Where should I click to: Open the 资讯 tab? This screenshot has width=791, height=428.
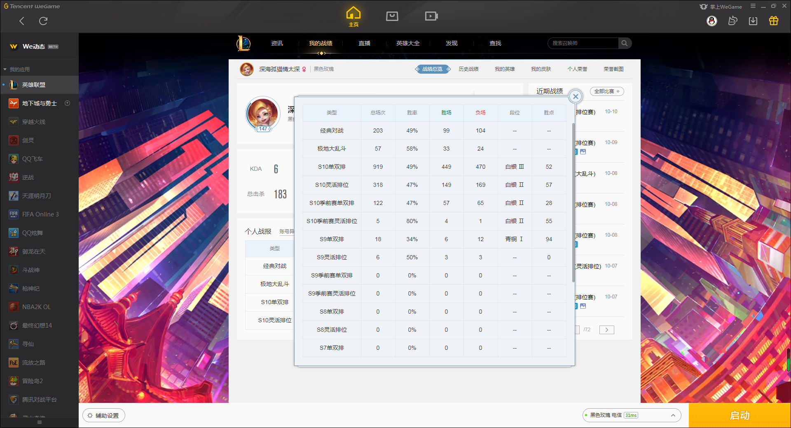point(277,43)
